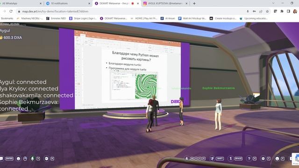299x168 pixels.
Task: Click the Aygul username label at top left
Action: click(5, 31)
